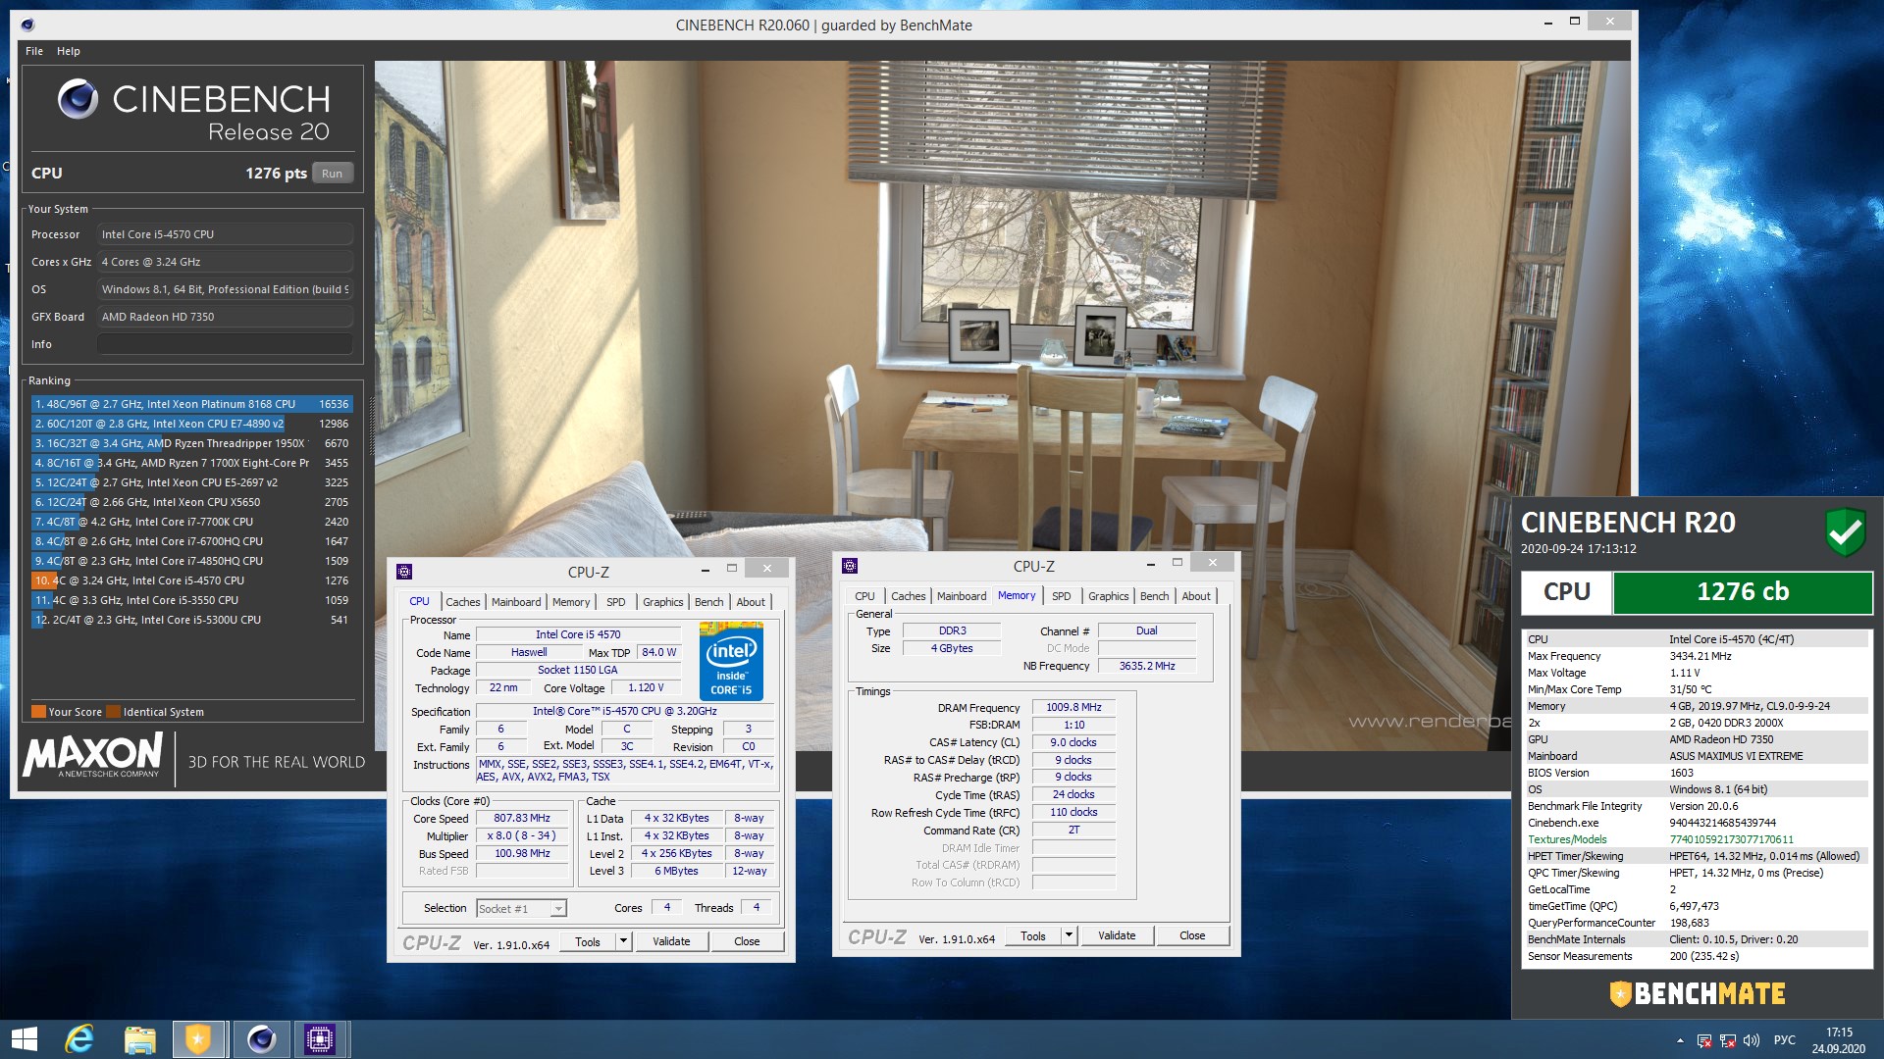
Task: Open the Help menu in Cinebench
Action: click(69, 51)
